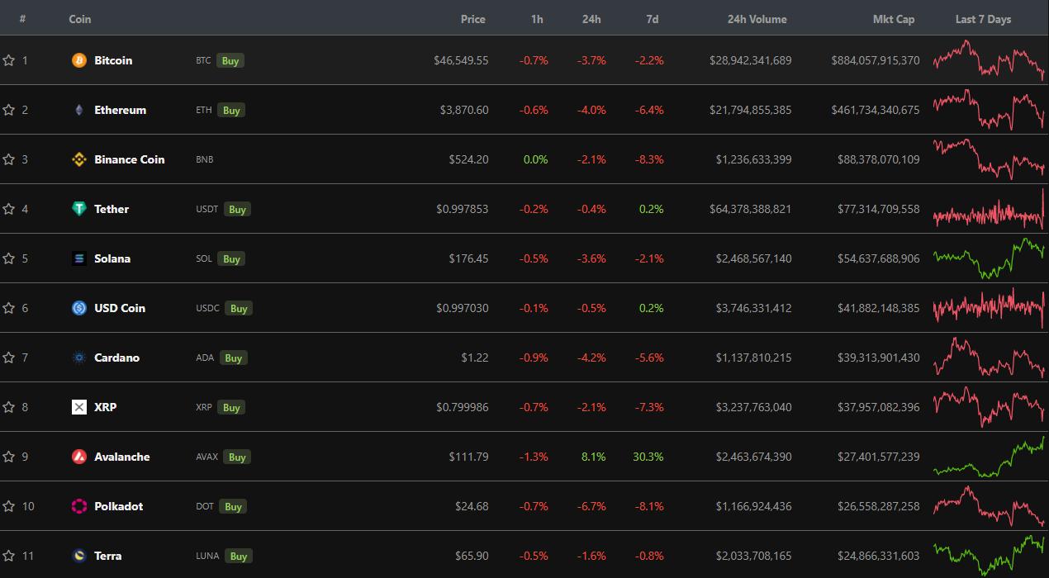Click the XRP logo icon
This screenshot has height=578, width=1049.
point(79,407)
